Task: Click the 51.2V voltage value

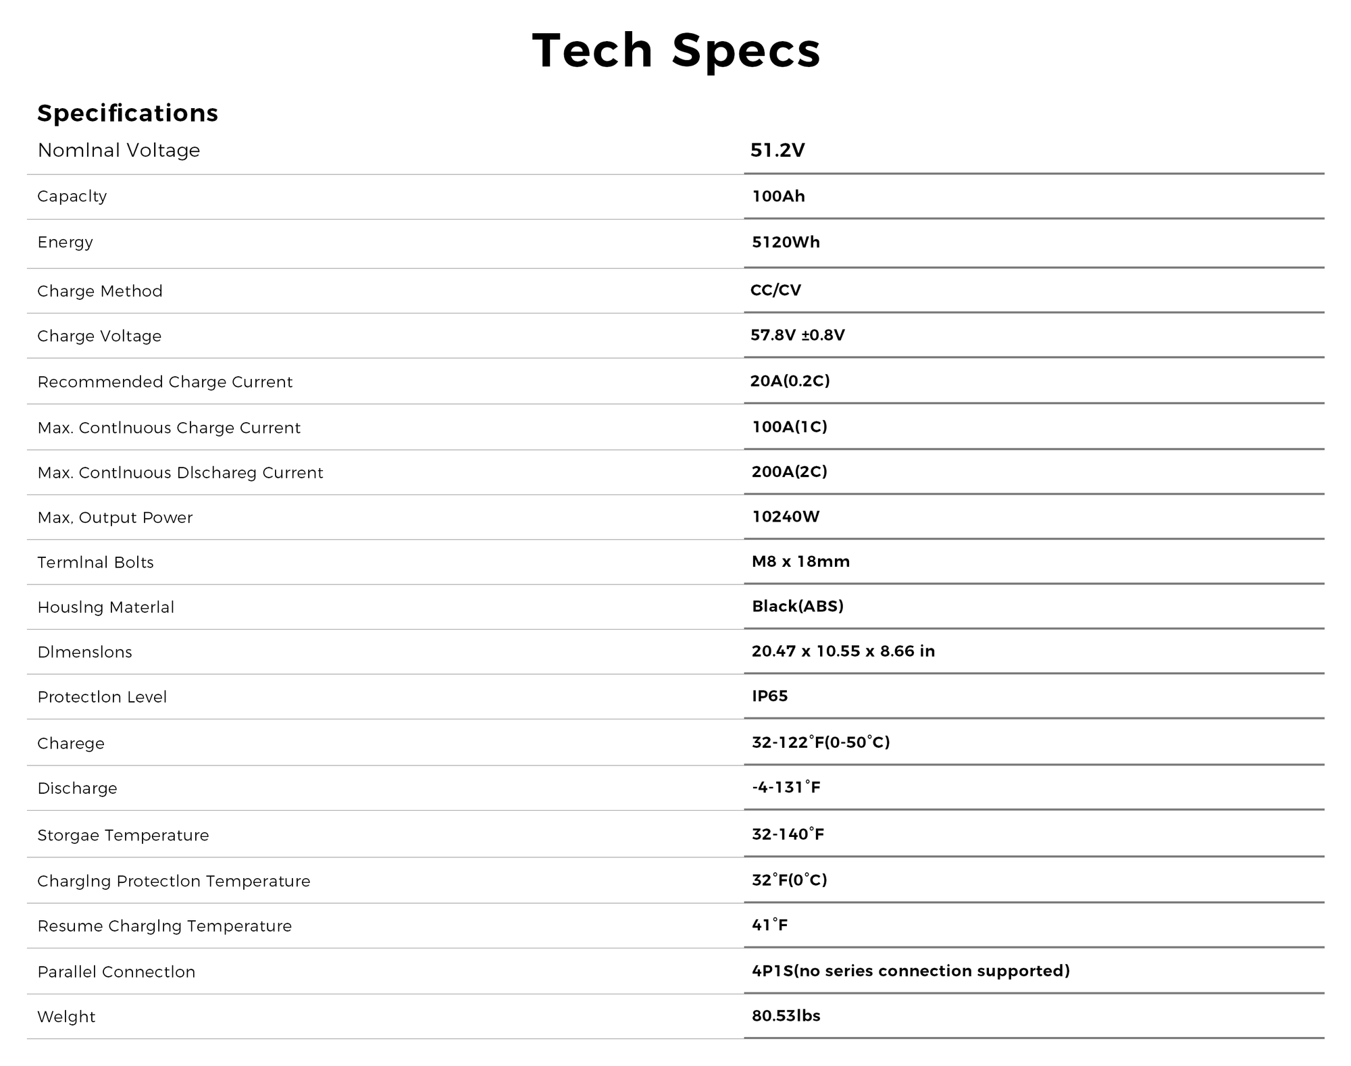Action: pos(778,150)
